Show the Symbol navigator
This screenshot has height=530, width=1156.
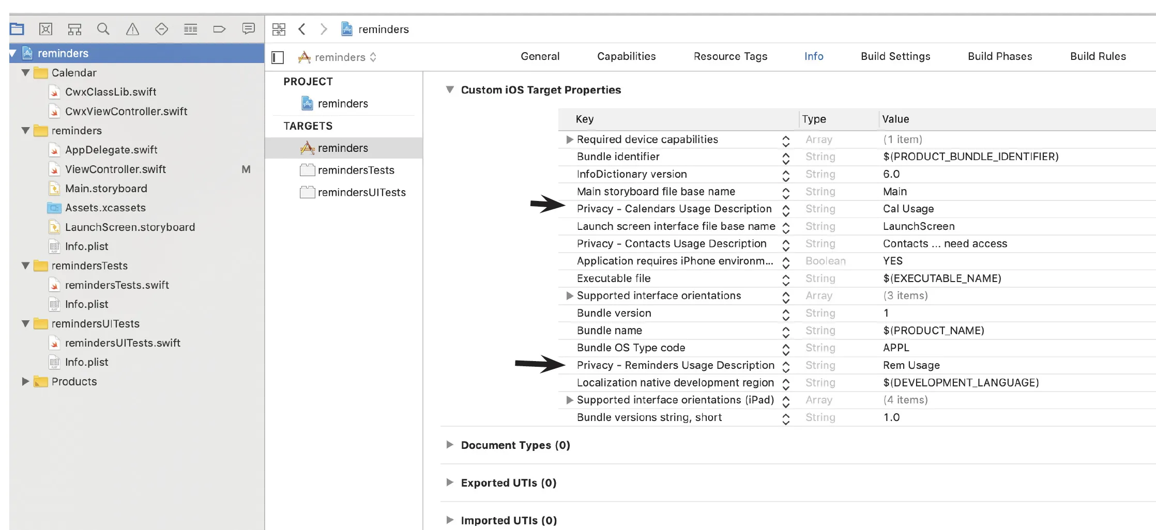click(75, 29)
